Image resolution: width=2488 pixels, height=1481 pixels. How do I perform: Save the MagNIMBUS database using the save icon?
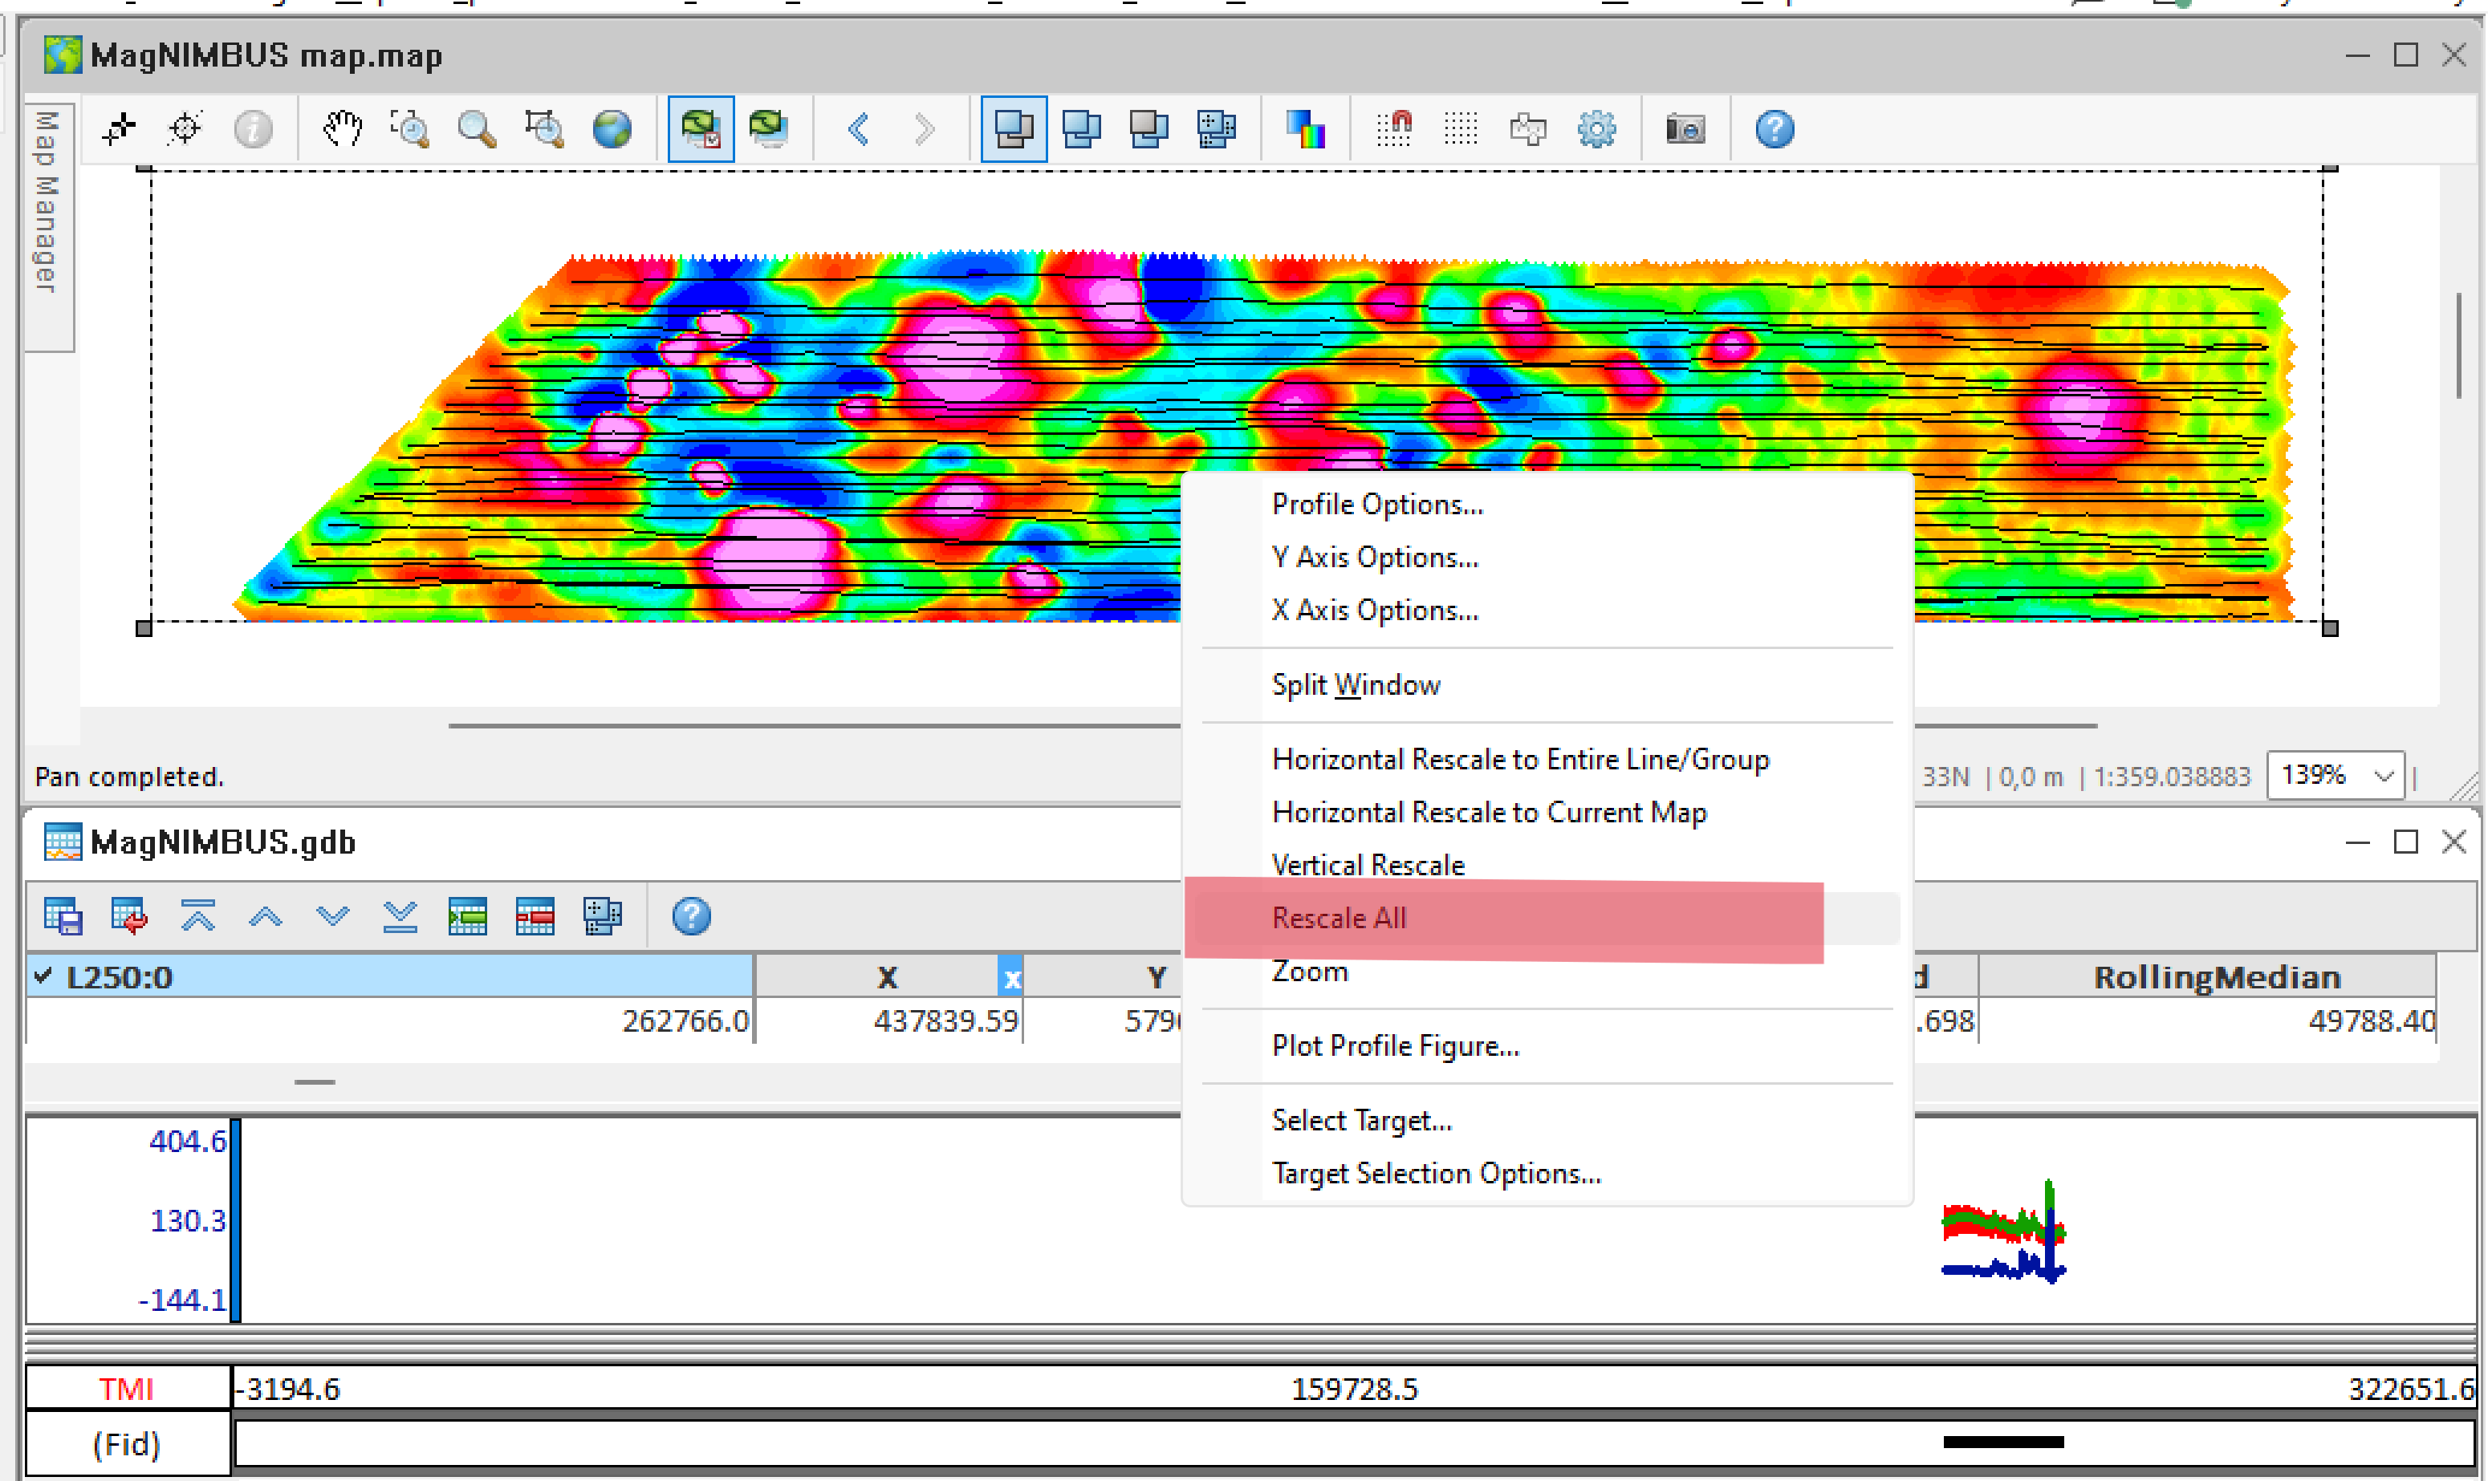pos(62,916)
